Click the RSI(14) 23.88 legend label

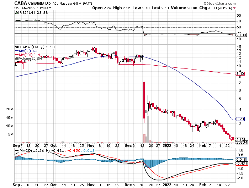pyautogui.click(x=34, y=12)
